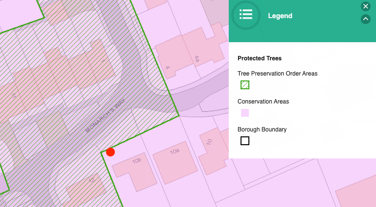Select the red marker on the map

pyautogui.click(x=110, y=152)
